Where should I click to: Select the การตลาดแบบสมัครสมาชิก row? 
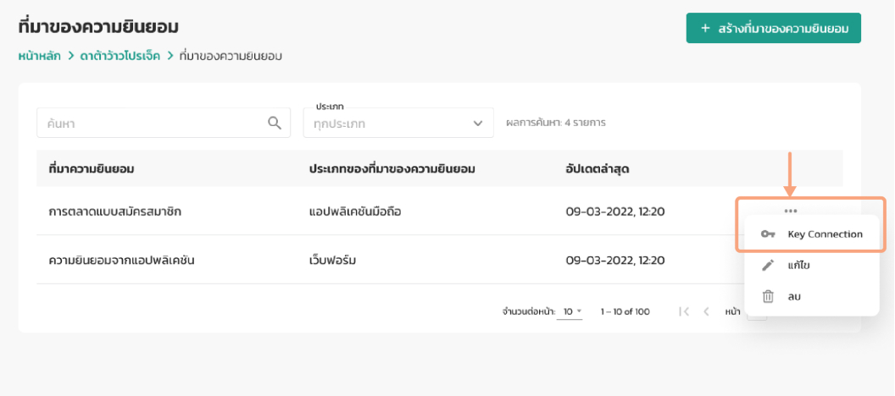[x=115, y=211]
